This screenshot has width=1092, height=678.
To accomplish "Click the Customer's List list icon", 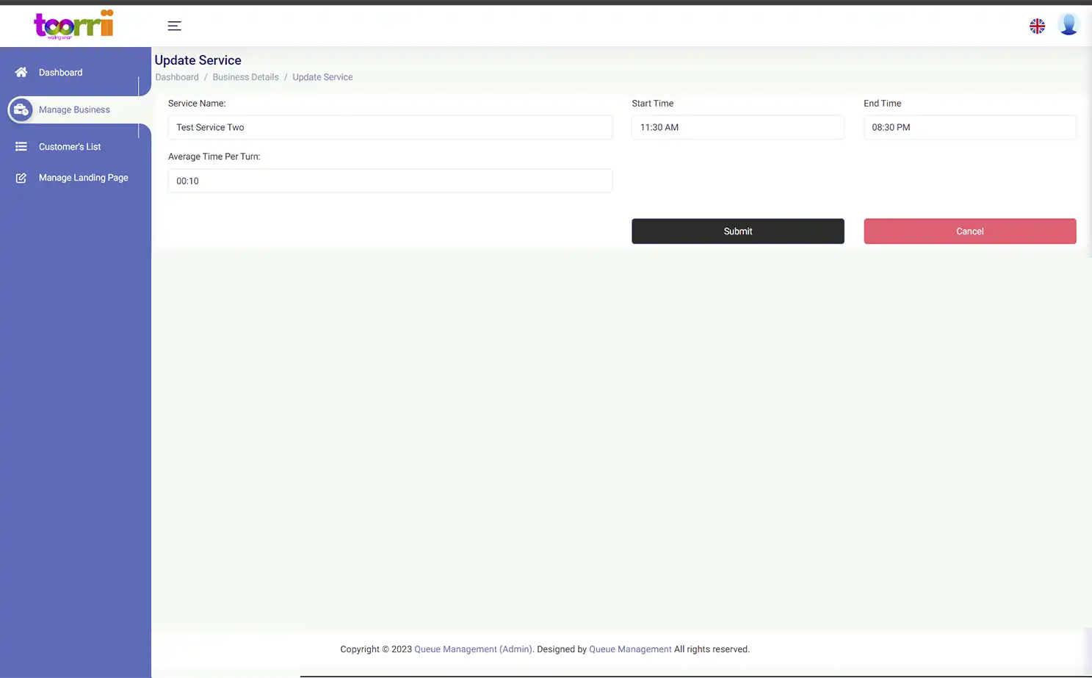I will point(21,146).
